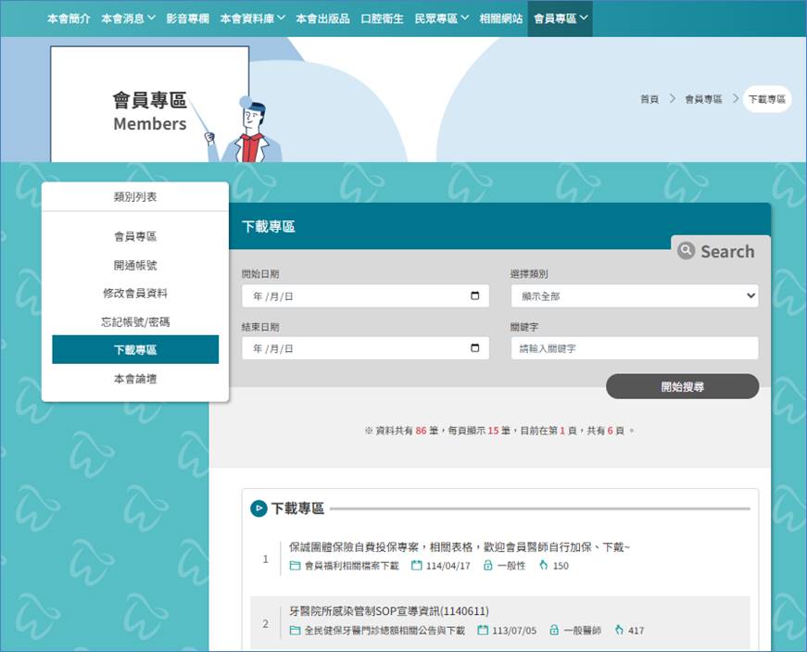Click lock icon beside 一般醫師

click(x=554, y=631)
